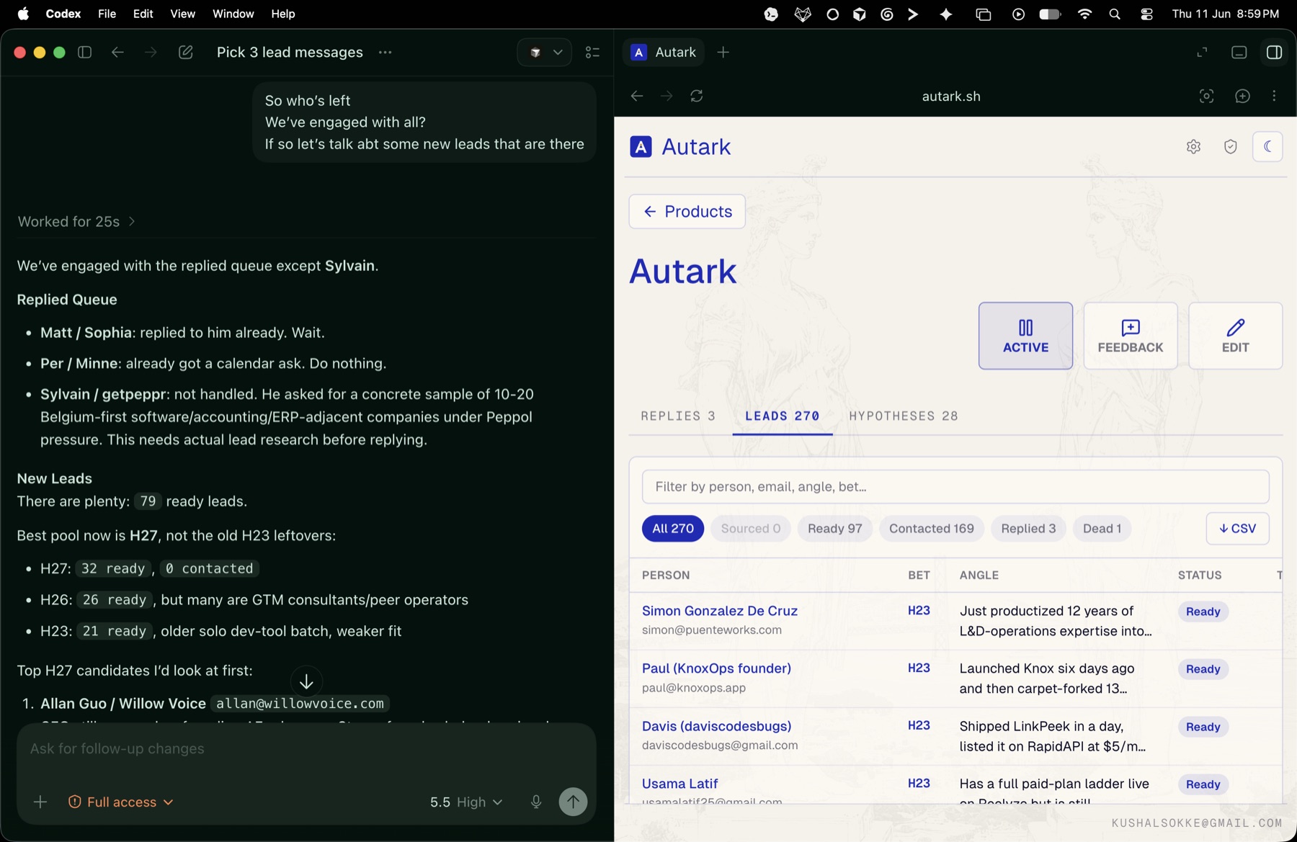
Task: Open the 5.5 High model dropdown
Action: coord(465,802)
